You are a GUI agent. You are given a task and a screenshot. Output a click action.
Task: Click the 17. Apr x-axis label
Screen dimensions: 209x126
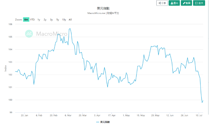(x=112, y=115)
